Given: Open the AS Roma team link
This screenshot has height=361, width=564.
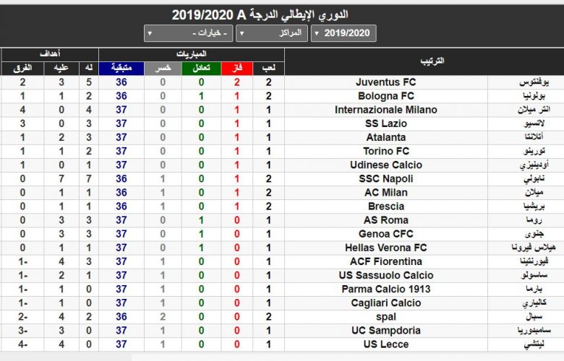Looking at the screenshot, I should [x=386, y=220].
